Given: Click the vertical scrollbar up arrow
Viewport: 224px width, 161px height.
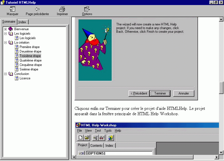Looking at the screenshot, I should click(x=221, y=19).
